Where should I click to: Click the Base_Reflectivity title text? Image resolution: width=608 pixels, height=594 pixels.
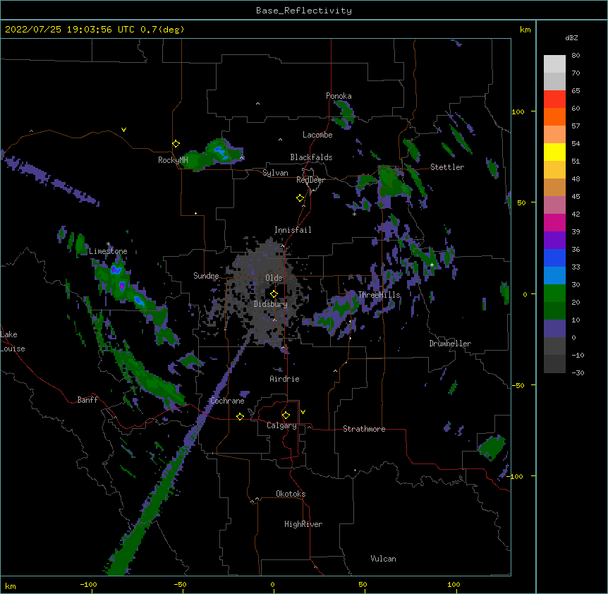pos(304,11)
